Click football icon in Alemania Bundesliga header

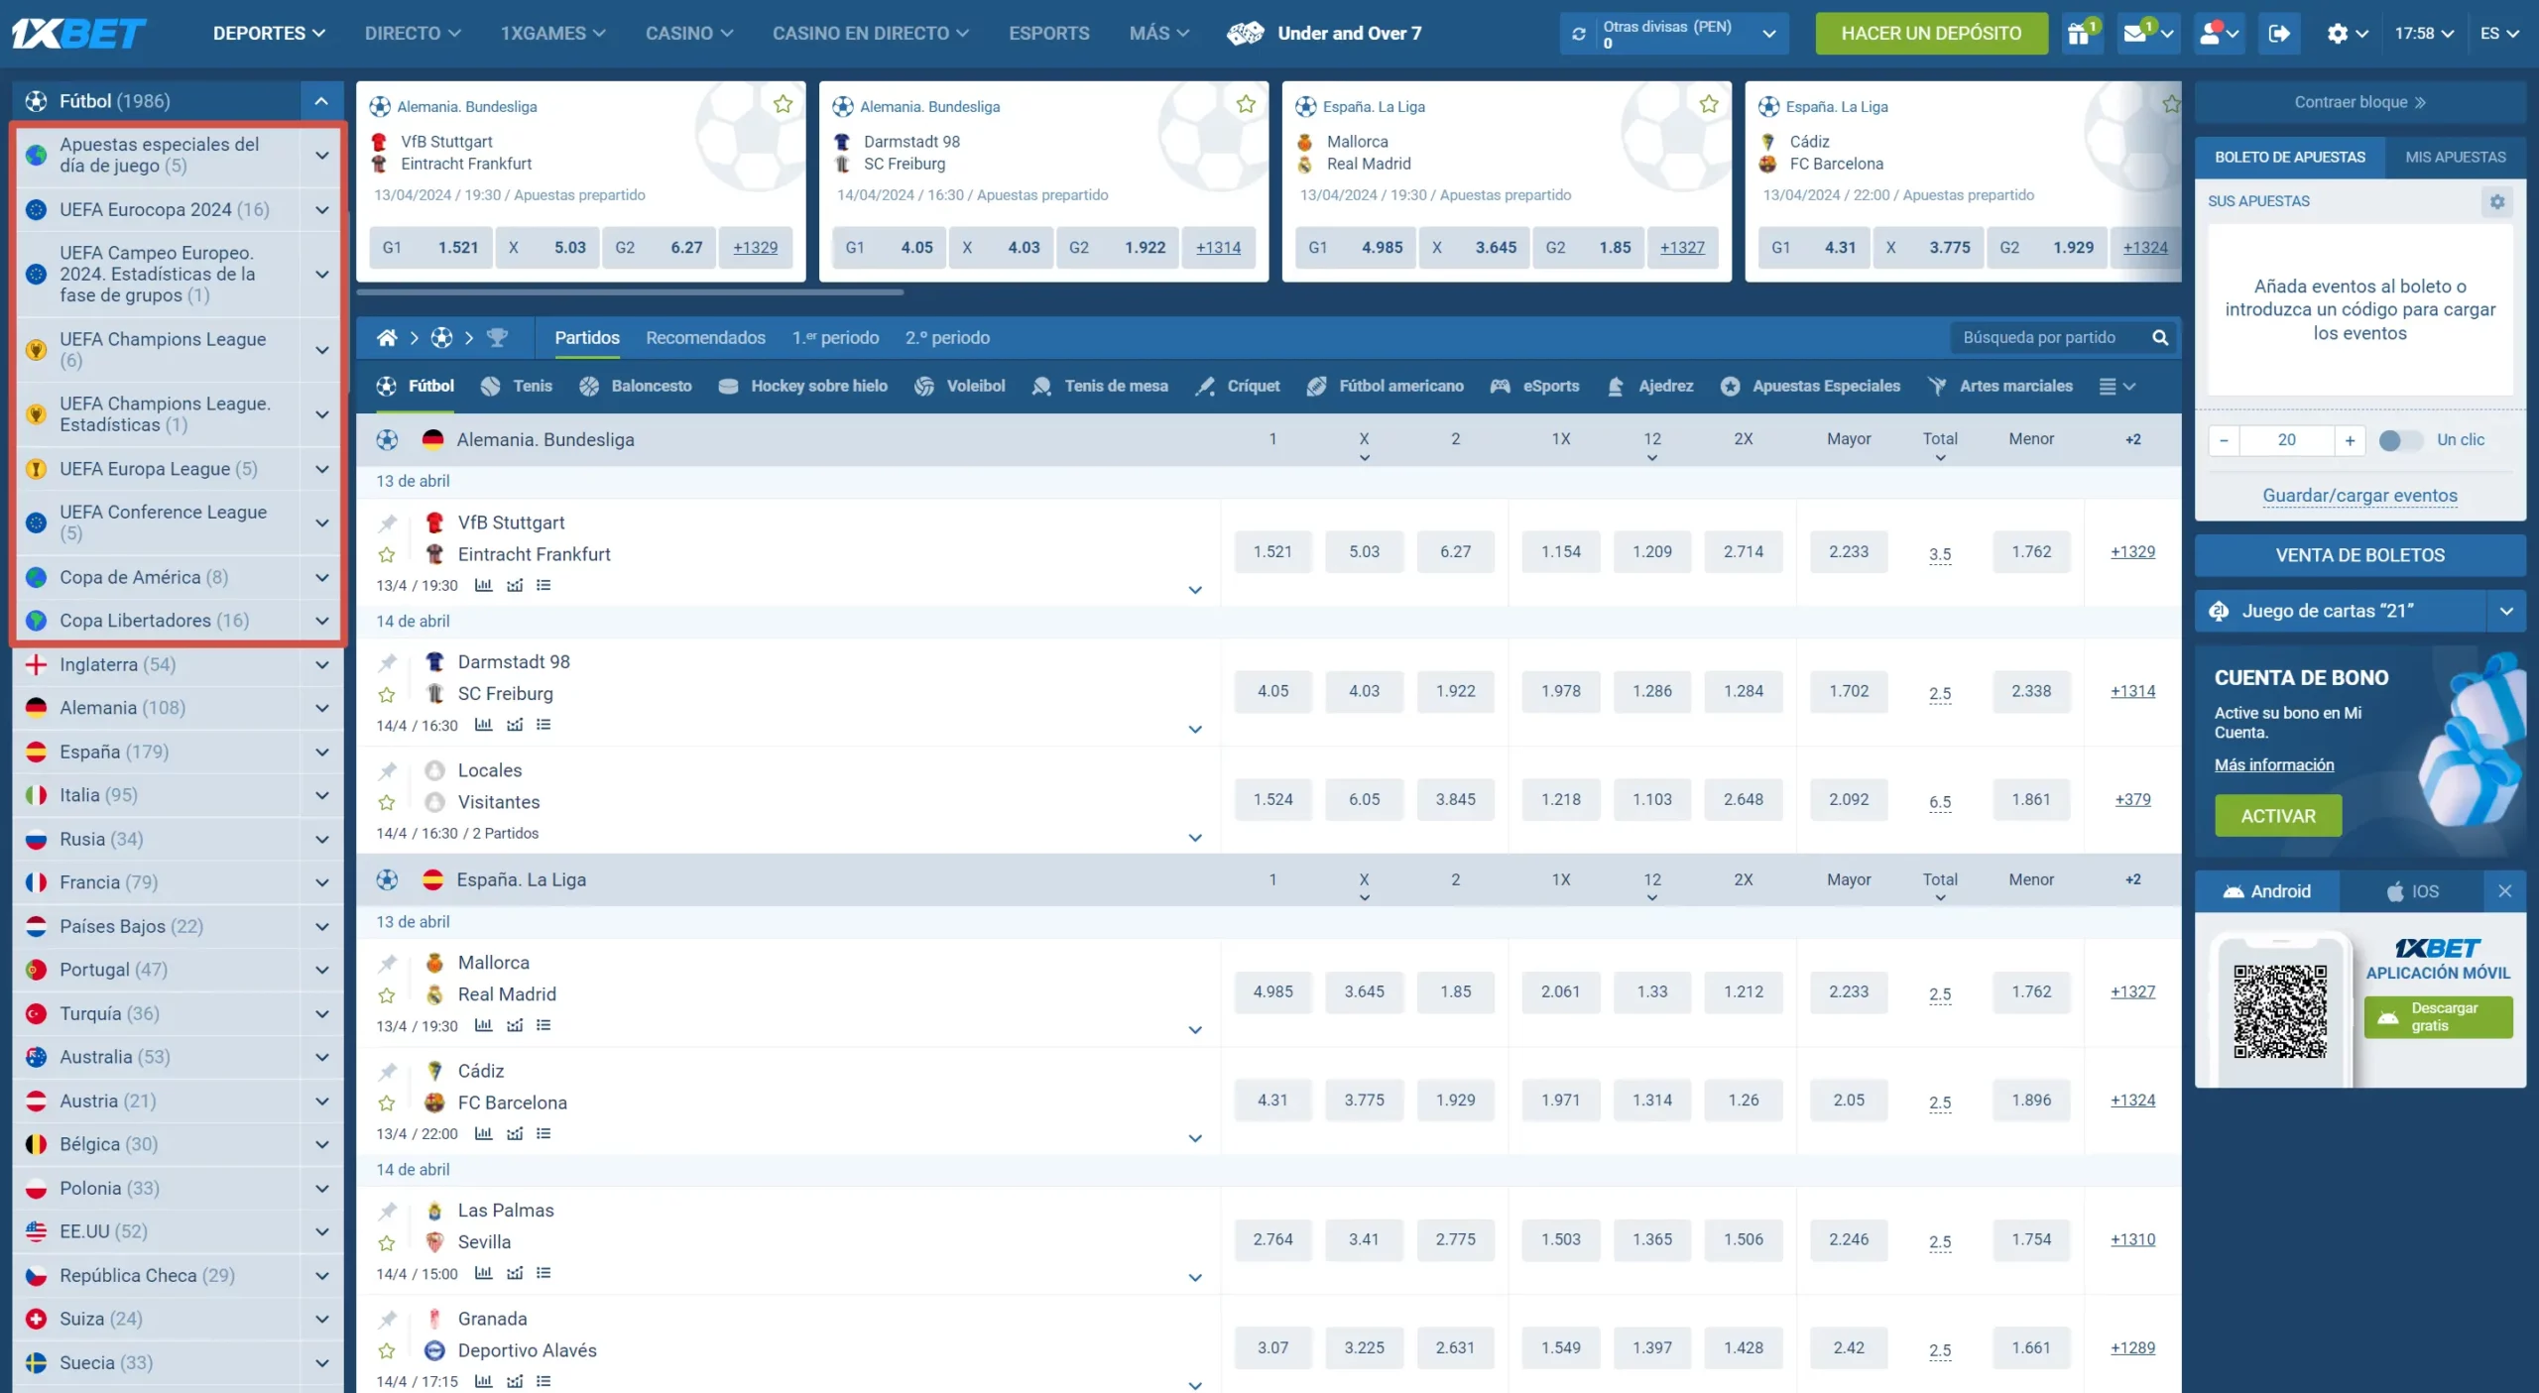coord(388,440)
